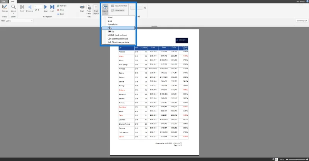Click the find text box
The width and height of the screenshot is (309, 161).
point(137,8)
